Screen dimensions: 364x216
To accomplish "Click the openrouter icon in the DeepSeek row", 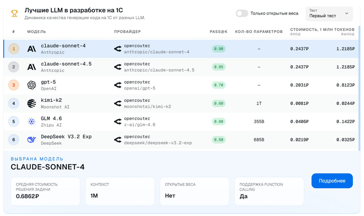I will tap(118, 140).
